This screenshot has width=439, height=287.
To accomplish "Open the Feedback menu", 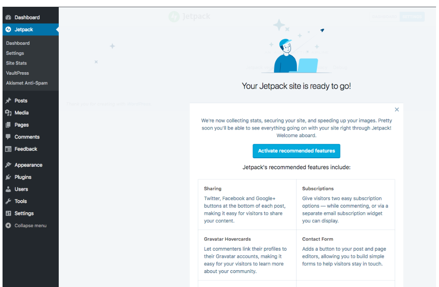I will (26, 149).
